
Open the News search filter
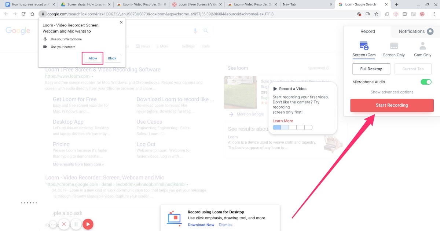pyautogui.click(x=143, y=46)
